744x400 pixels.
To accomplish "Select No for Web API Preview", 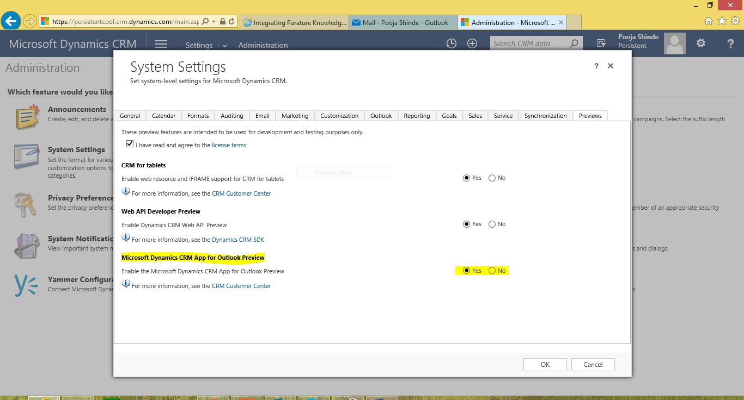I will click(492, 224).
